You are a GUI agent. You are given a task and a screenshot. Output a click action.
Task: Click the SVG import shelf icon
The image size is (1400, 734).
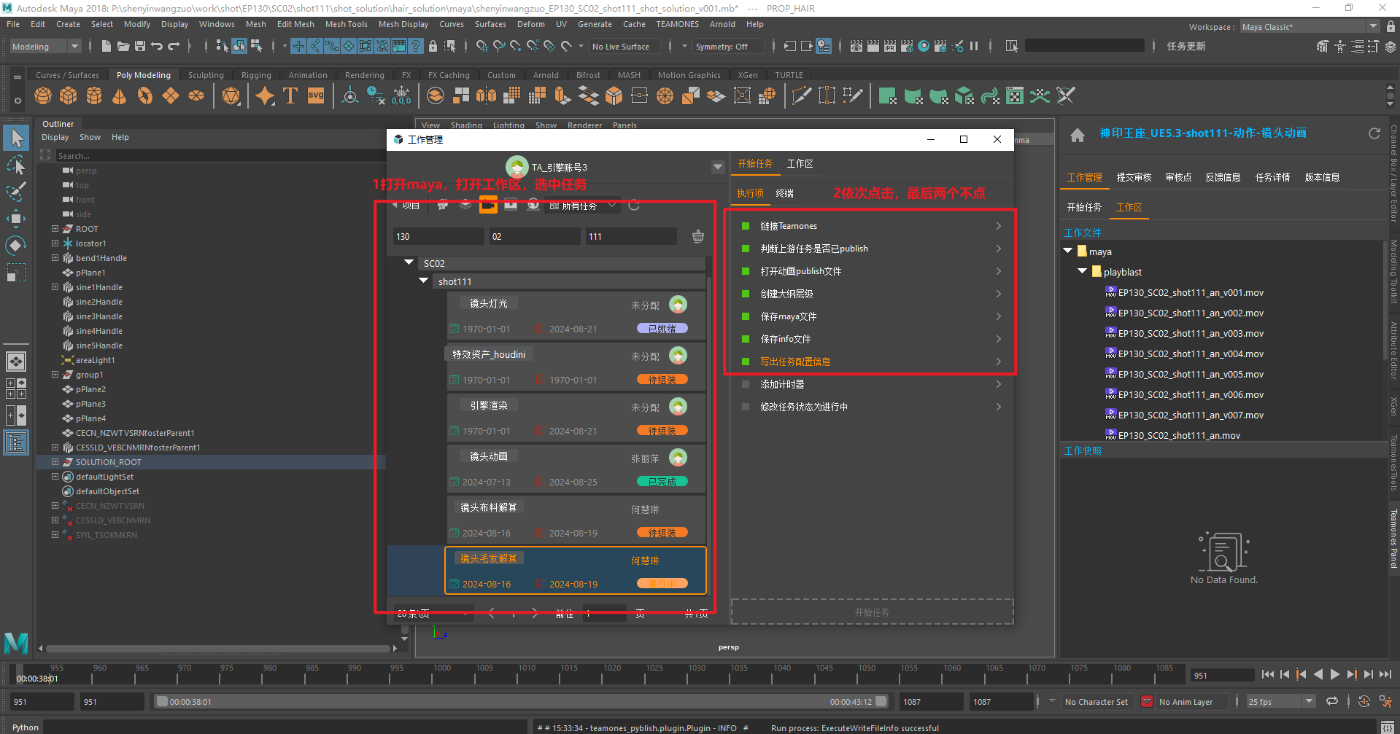pos(316,95)
